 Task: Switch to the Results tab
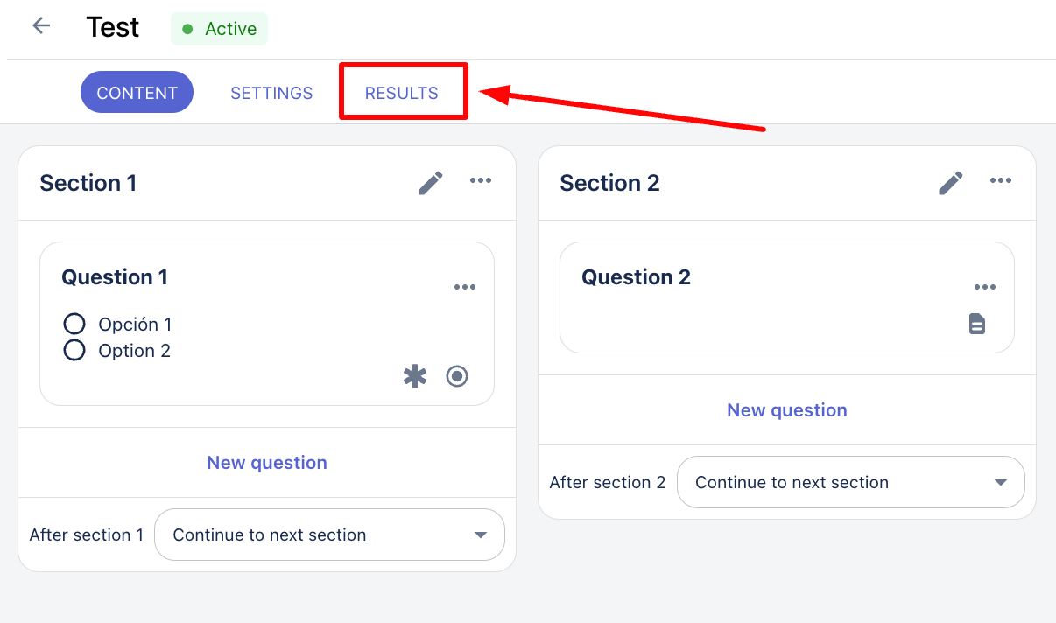pyautogui.click(x=402, y=93)
